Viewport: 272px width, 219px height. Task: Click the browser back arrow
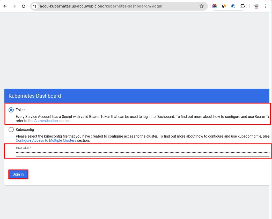[5, 6]
